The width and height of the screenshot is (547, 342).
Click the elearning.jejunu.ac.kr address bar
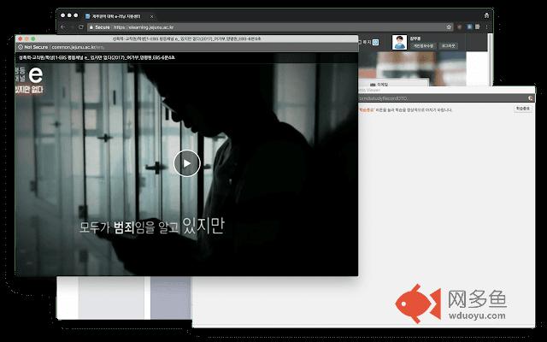tap(270, 27)
